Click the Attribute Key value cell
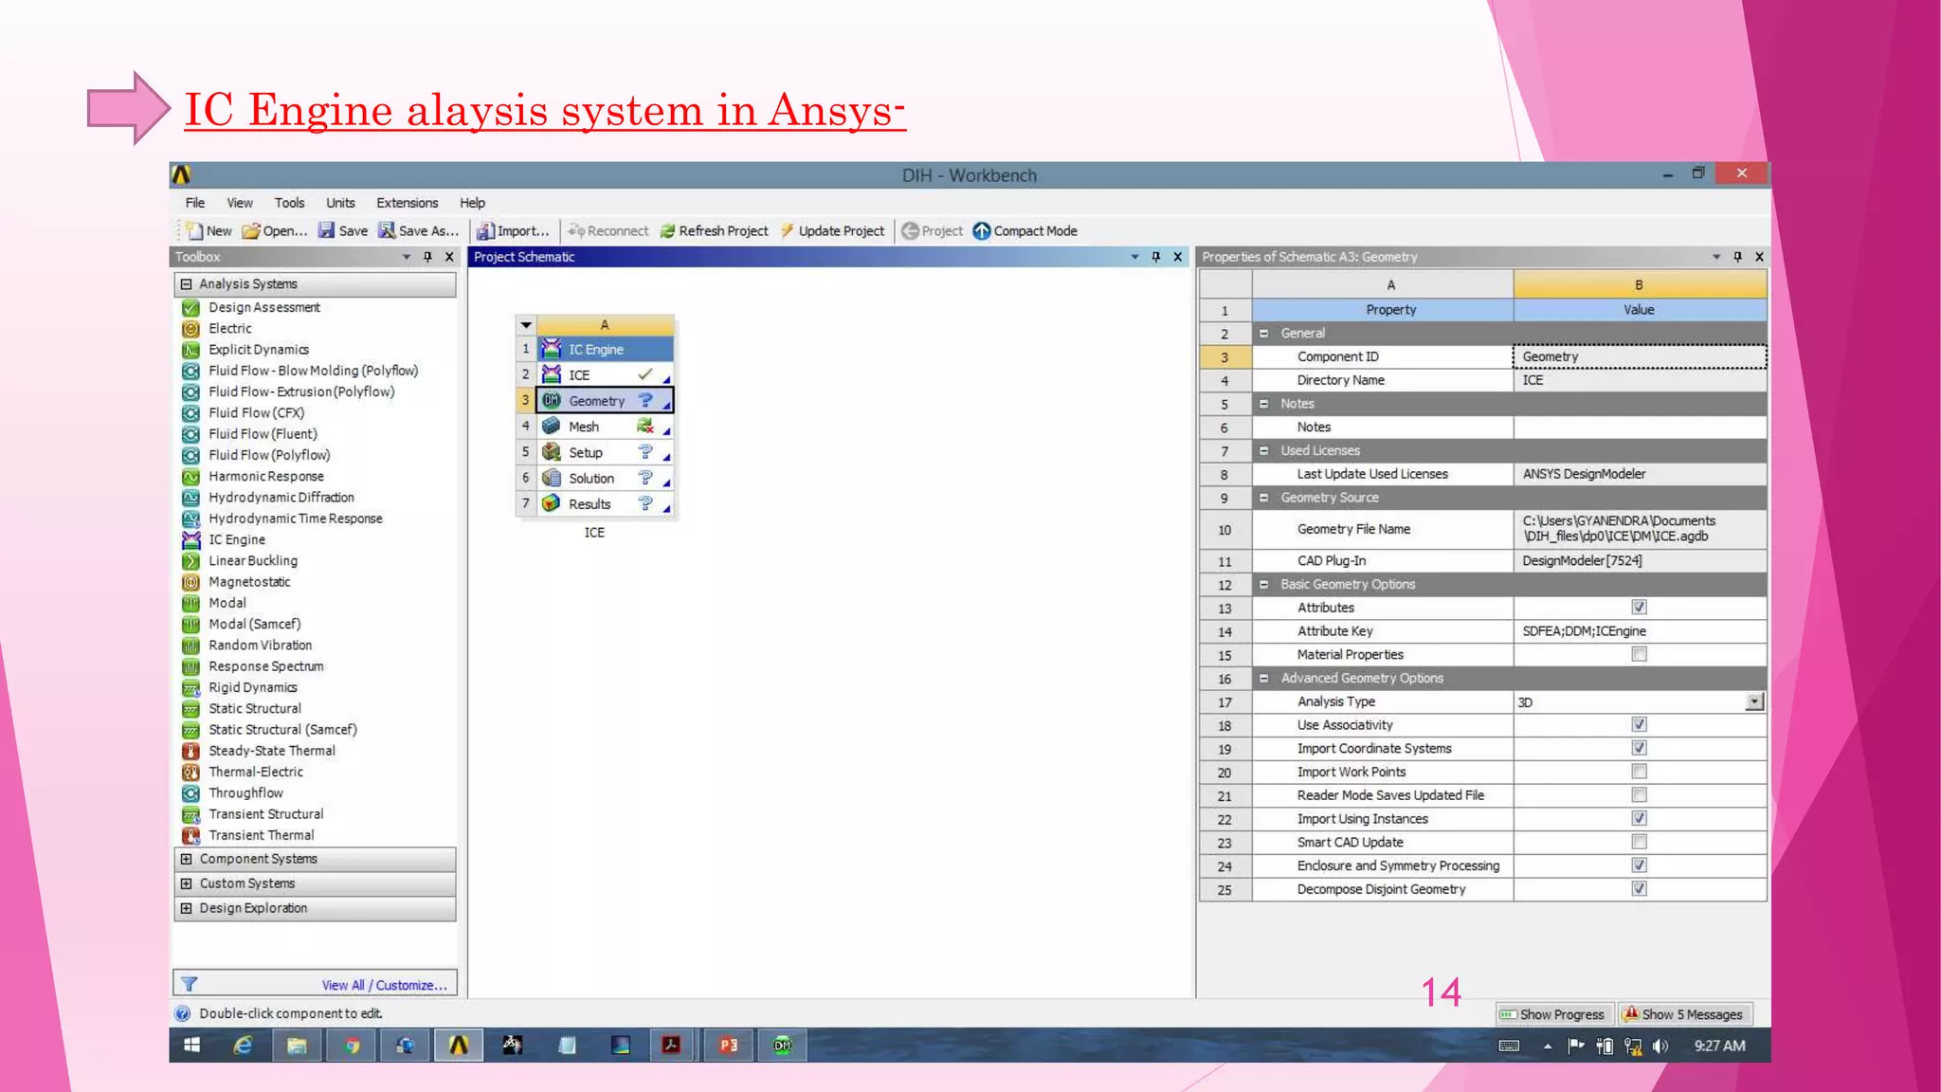 click(x=1640, y=631)
